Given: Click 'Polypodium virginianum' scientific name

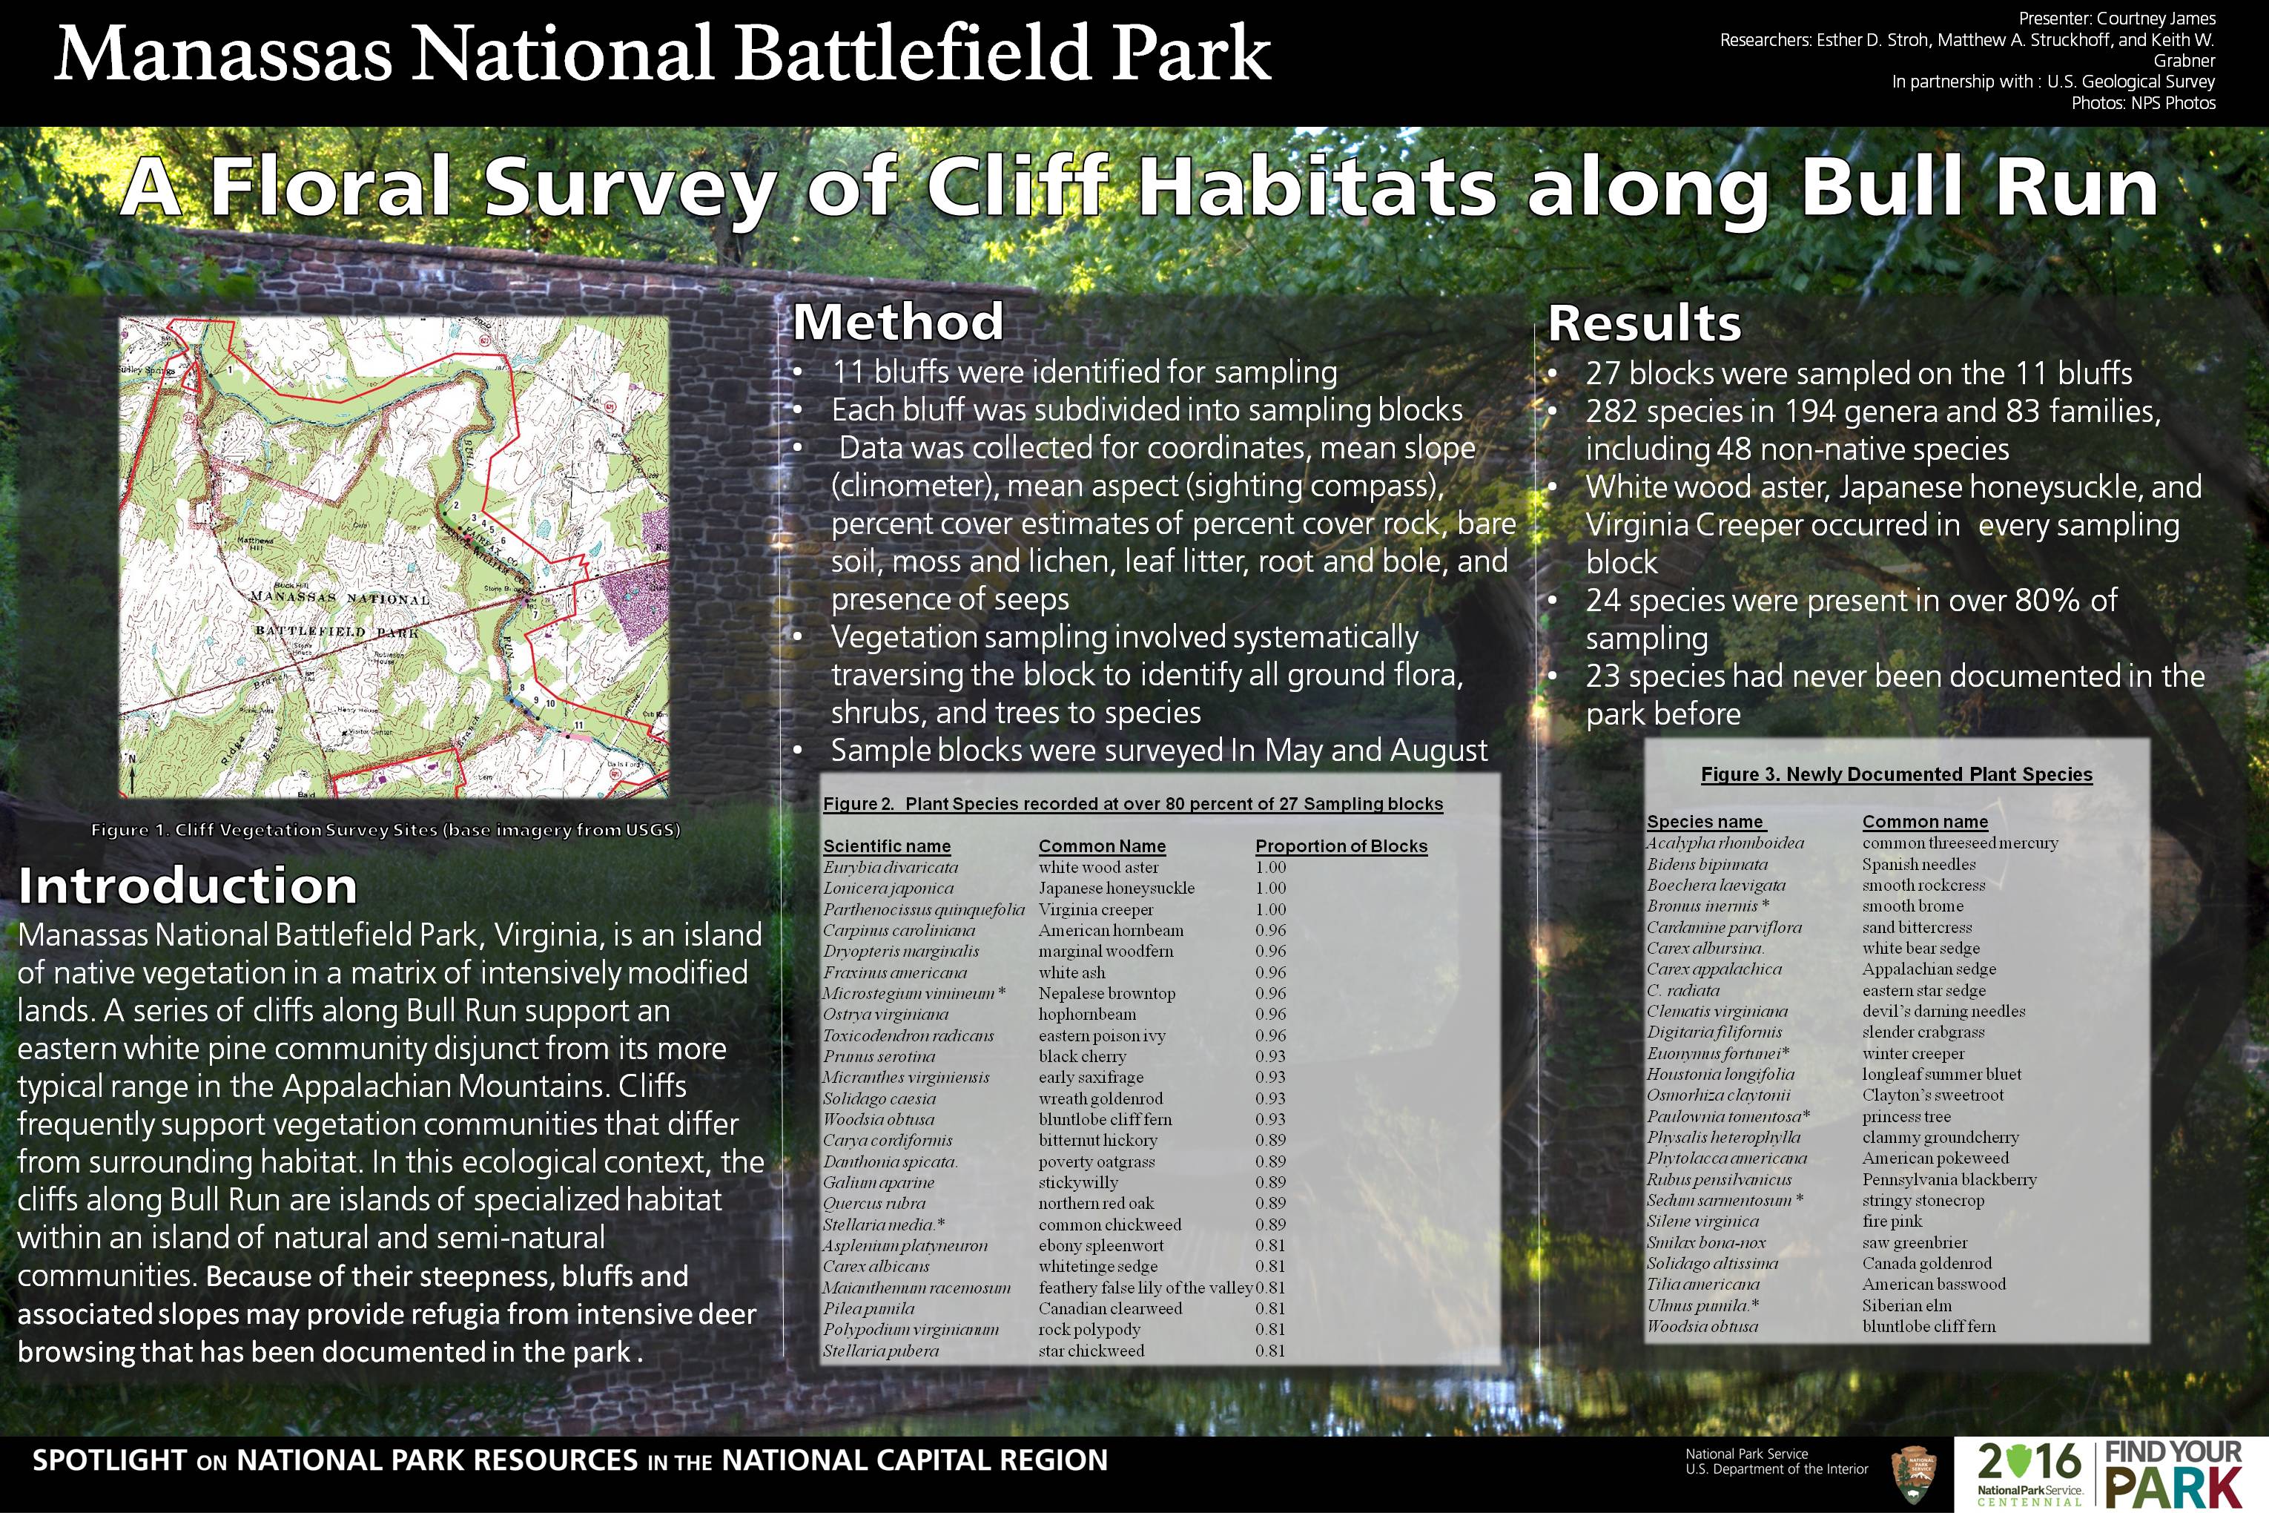Looking at the screenshot, I should tap(911, 1330).
